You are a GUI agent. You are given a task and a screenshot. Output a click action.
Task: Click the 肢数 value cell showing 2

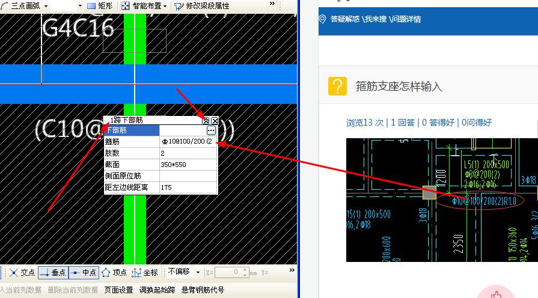[188, 153]
